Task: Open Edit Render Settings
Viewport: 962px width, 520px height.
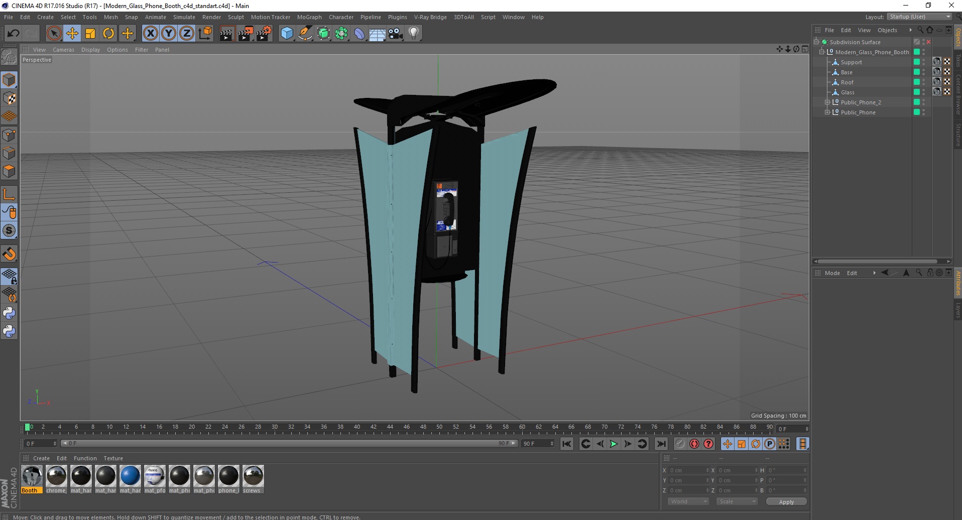Action: pos(264,34)
